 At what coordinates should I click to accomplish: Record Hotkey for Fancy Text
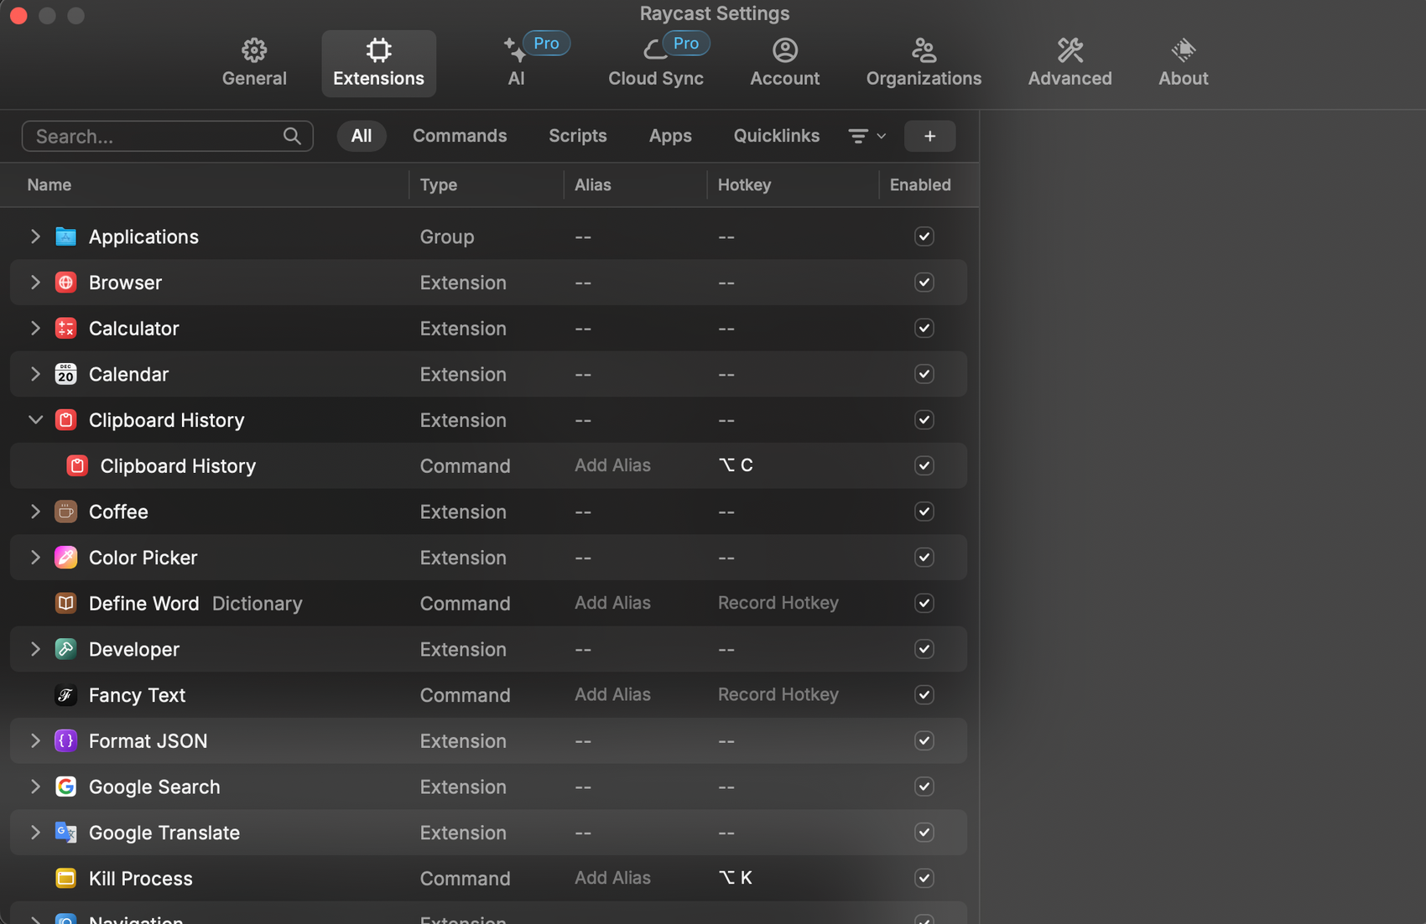point(778,695)
